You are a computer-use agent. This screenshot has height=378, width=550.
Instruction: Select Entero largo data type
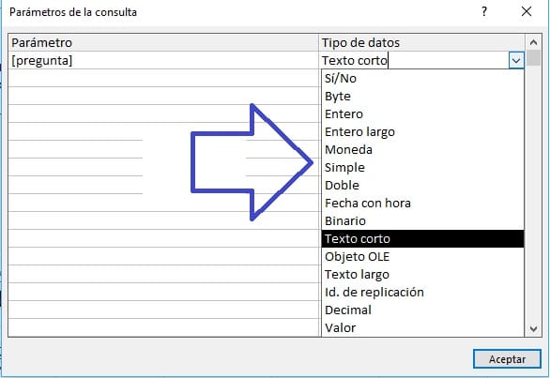point(422,132)
